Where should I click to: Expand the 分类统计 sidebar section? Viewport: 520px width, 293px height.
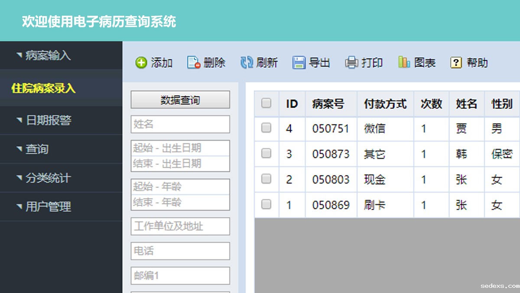coord(43,178)
